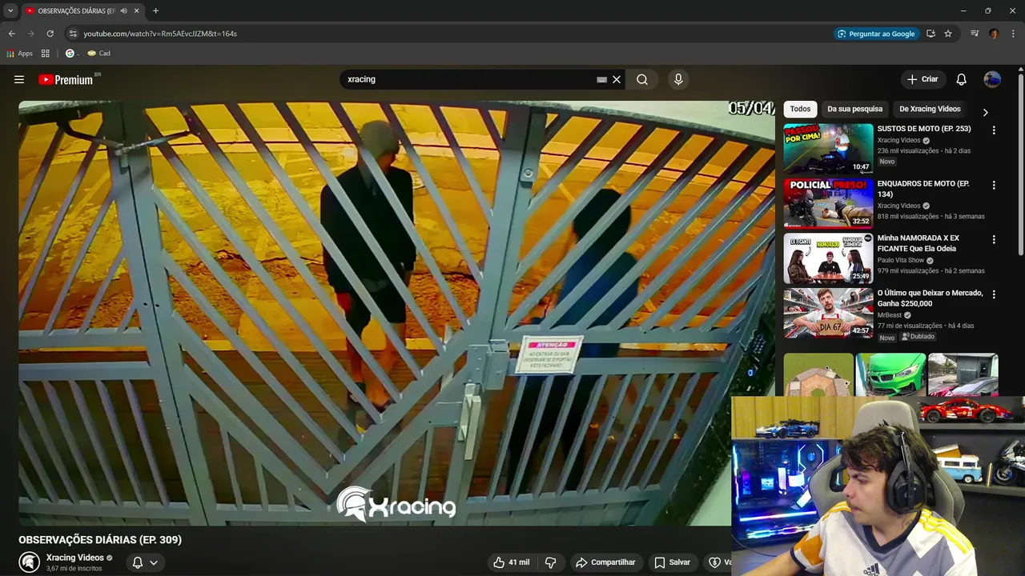Click the address bar URL
Screen dimensions: 1025x576
point(160,34)
